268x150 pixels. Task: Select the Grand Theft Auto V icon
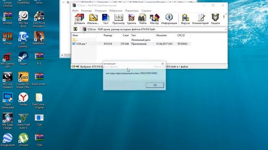pos(23,121)
